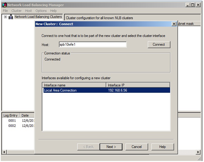Click the NLB clusters tree node icon

coord(11,17)
